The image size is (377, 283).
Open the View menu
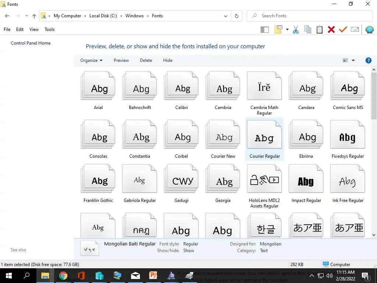pos(34,29)
